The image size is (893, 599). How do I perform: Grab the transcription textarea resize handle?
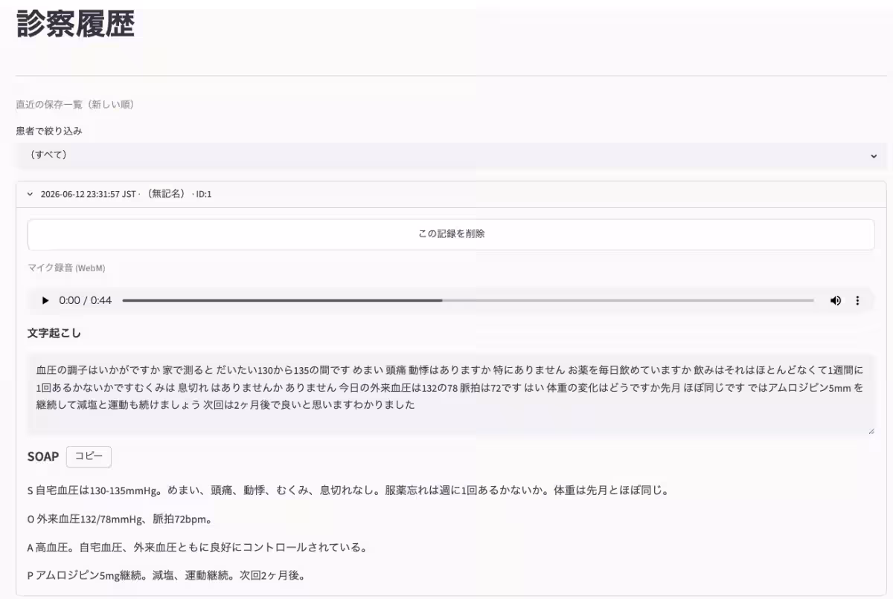click(871, 430)
